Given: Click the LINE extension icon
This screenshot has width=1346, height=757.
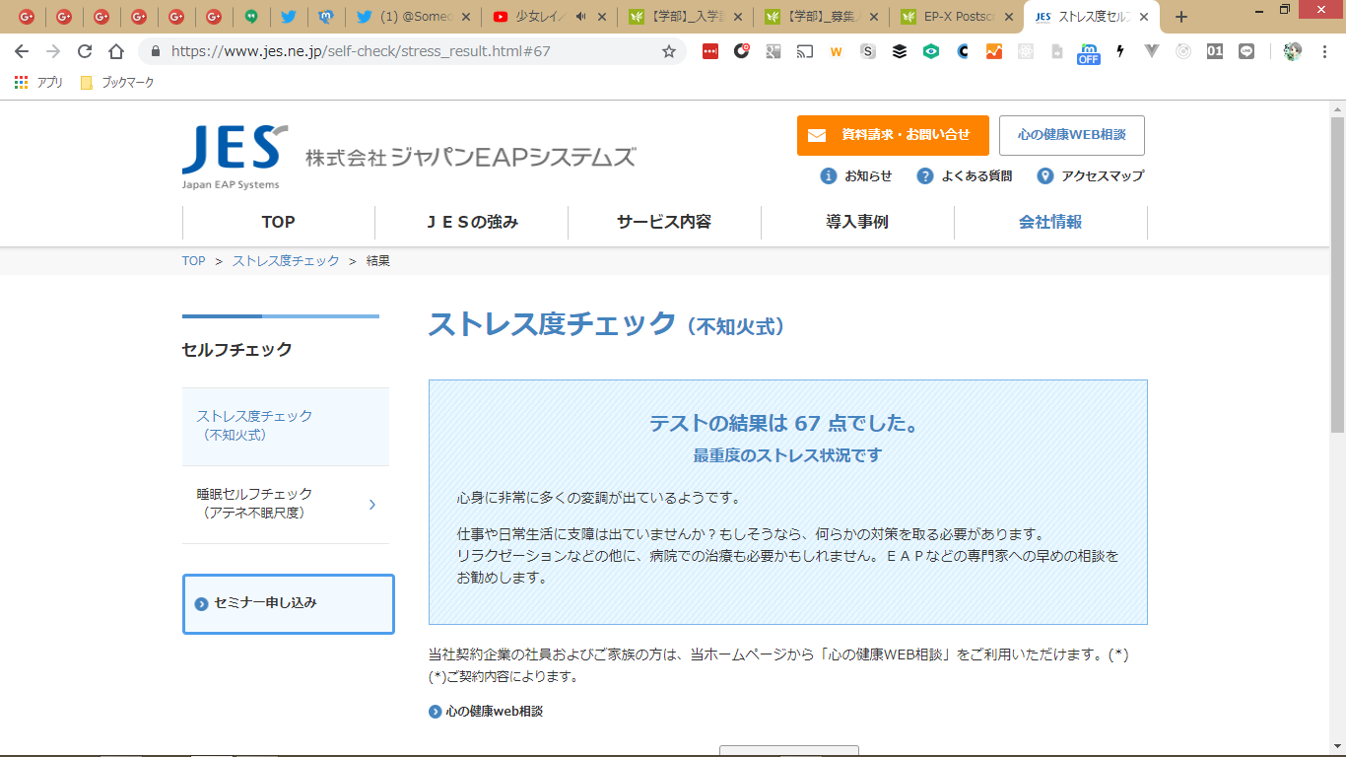Looking at the screenshot, I should (x=1246, y=51).
